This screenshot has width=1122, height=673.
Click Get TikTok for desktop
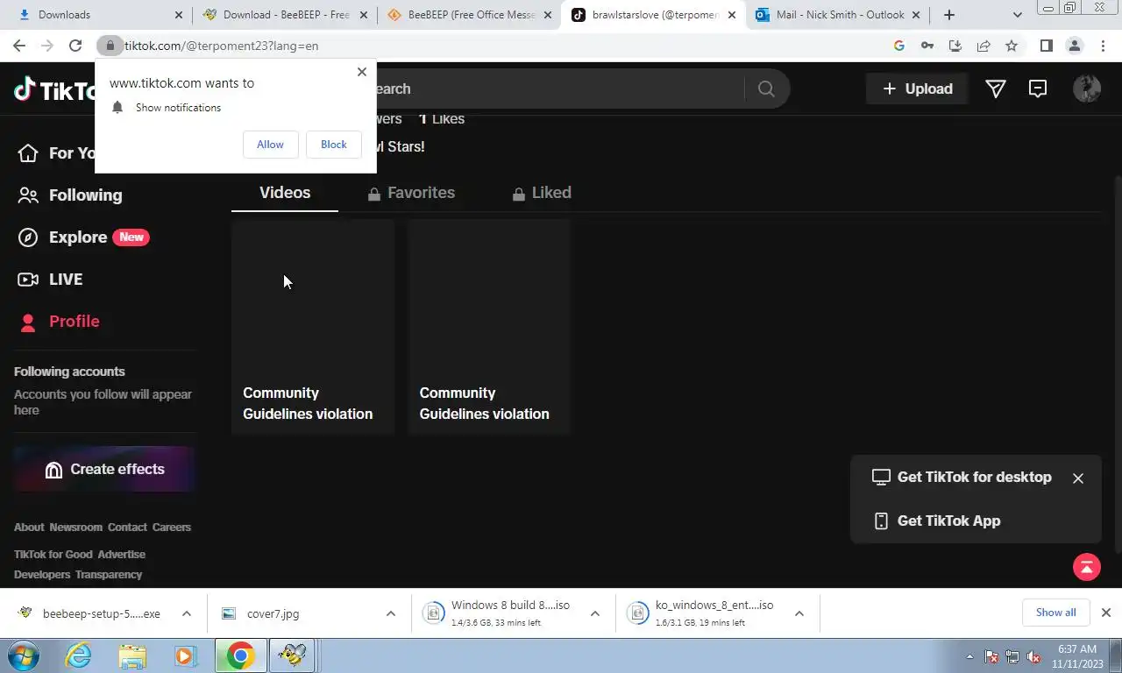click(962, 478)
